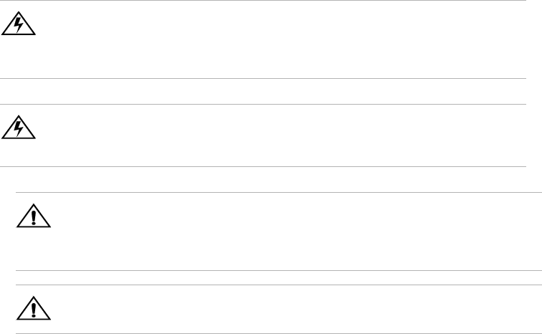The image size is (542, 334).
Task: Click inside the second electrical warning box
Action: [272, 136]
